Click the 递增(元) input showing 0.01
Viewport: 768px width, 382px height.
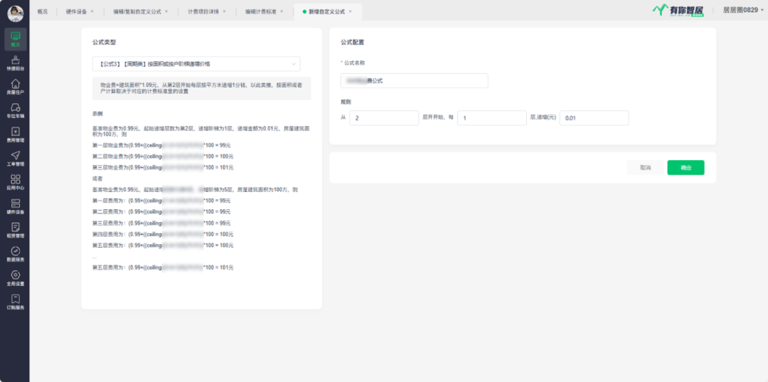[x=594, y=118]
